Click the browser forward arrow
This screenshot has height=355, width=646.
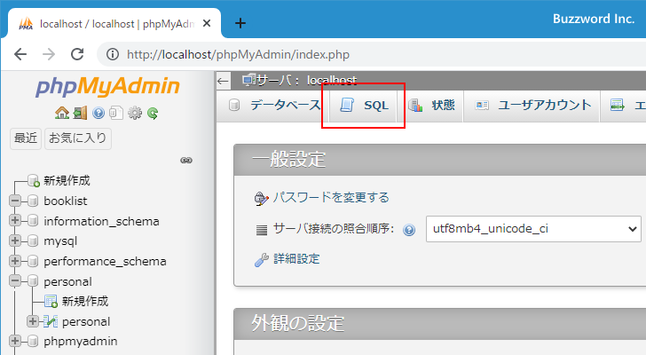tap(49, 54)
